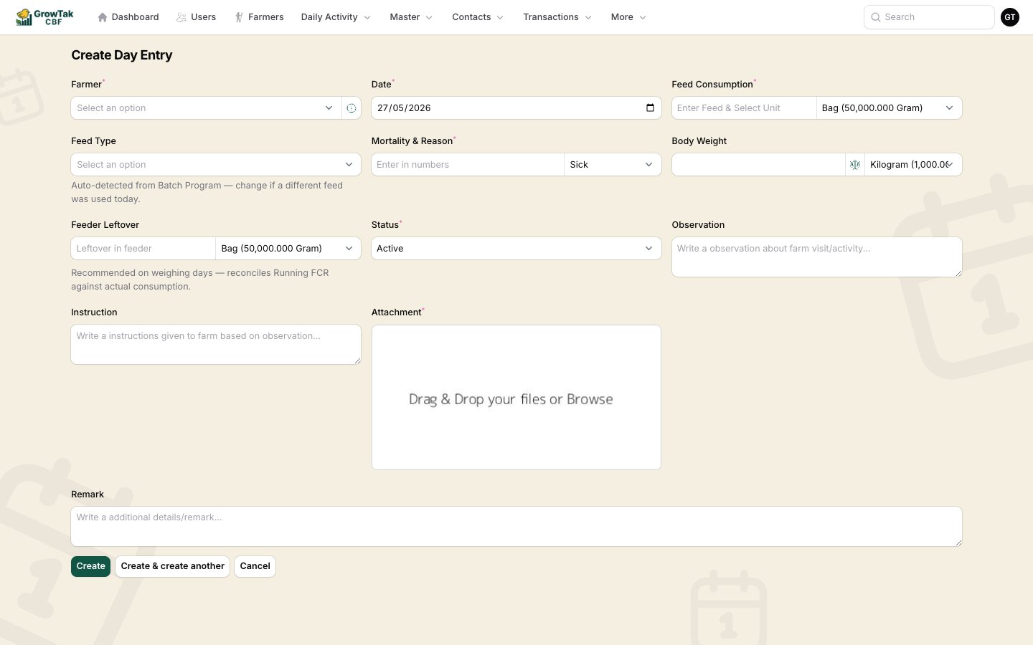
Task: Click the Instruction textarea resize handle
Action: click(x=357, y=360)
